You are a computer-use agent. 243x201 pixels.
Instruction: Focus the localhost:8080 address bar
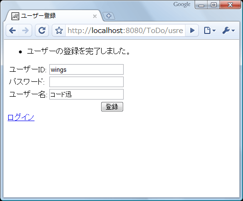125,31
